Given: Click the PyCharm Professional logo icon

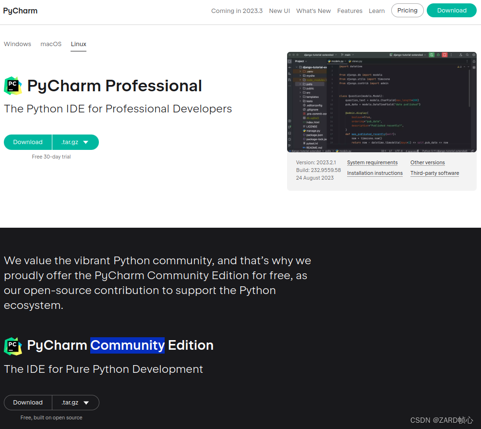Looking at the screenshot, I should click(13, 86).
